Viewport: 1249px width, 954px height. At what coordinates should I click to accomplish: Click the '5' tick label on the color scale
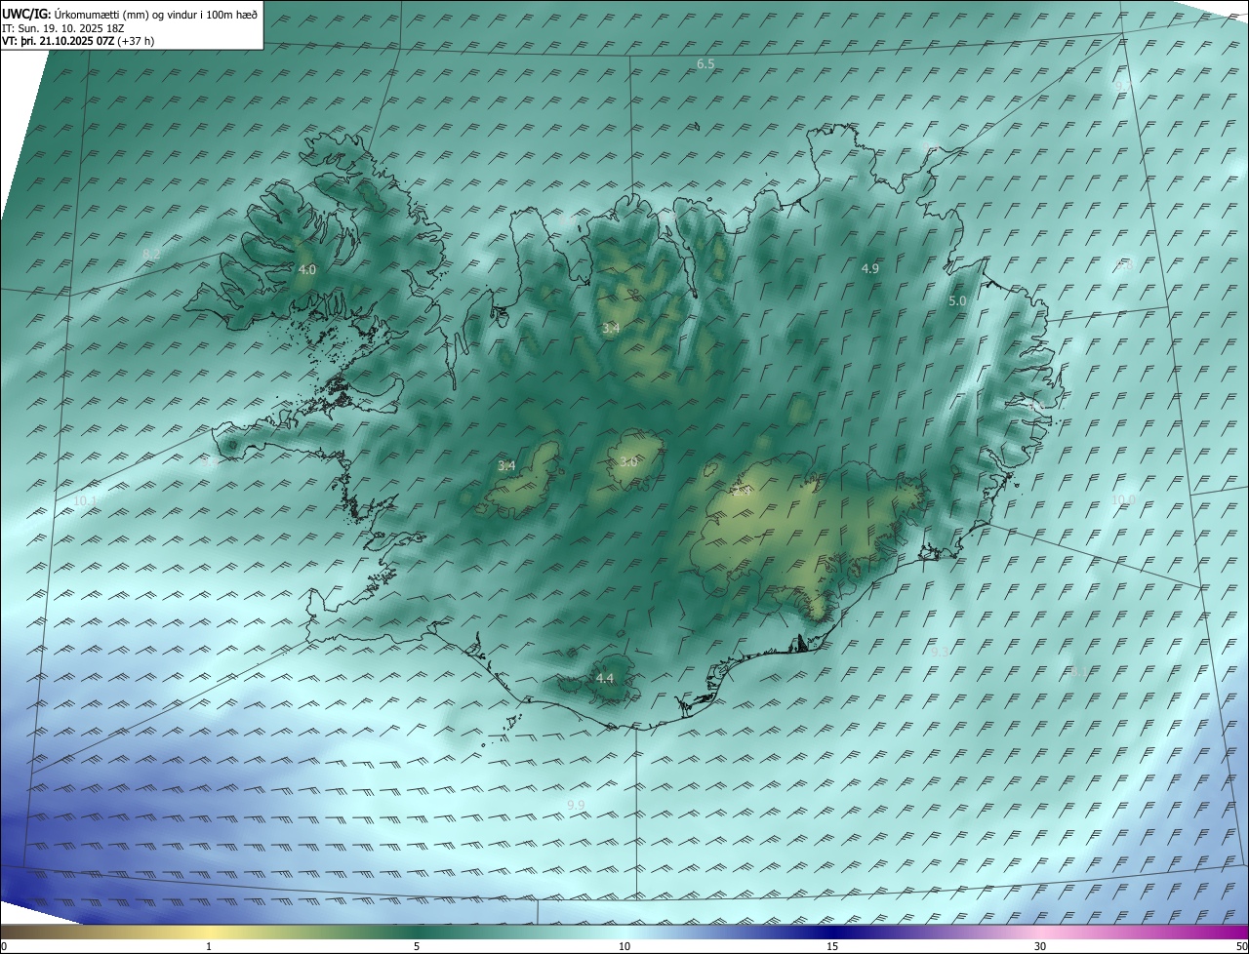click(x=417, y=947)
